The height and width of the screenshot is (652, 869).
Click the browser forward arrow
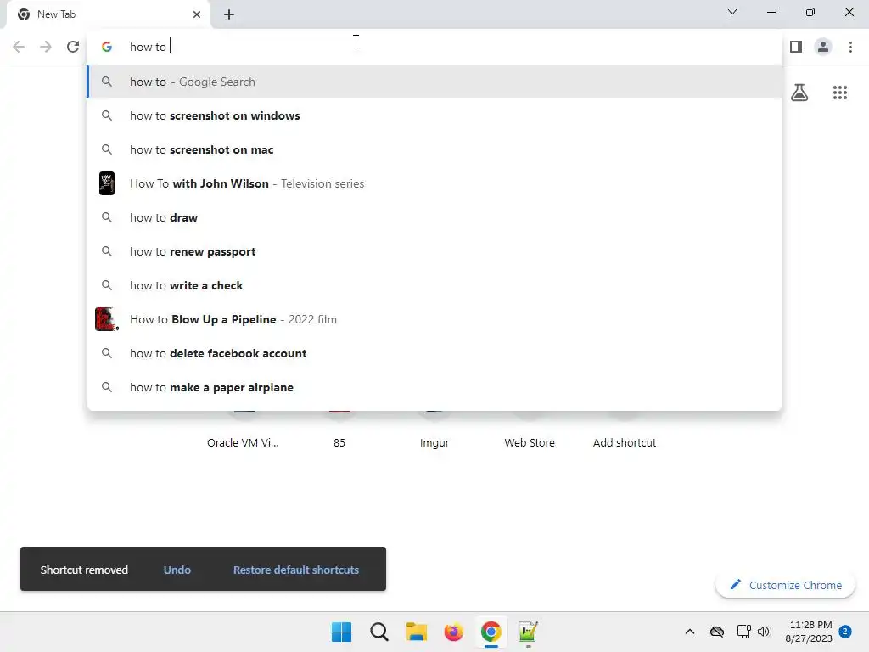coord(46,47)
